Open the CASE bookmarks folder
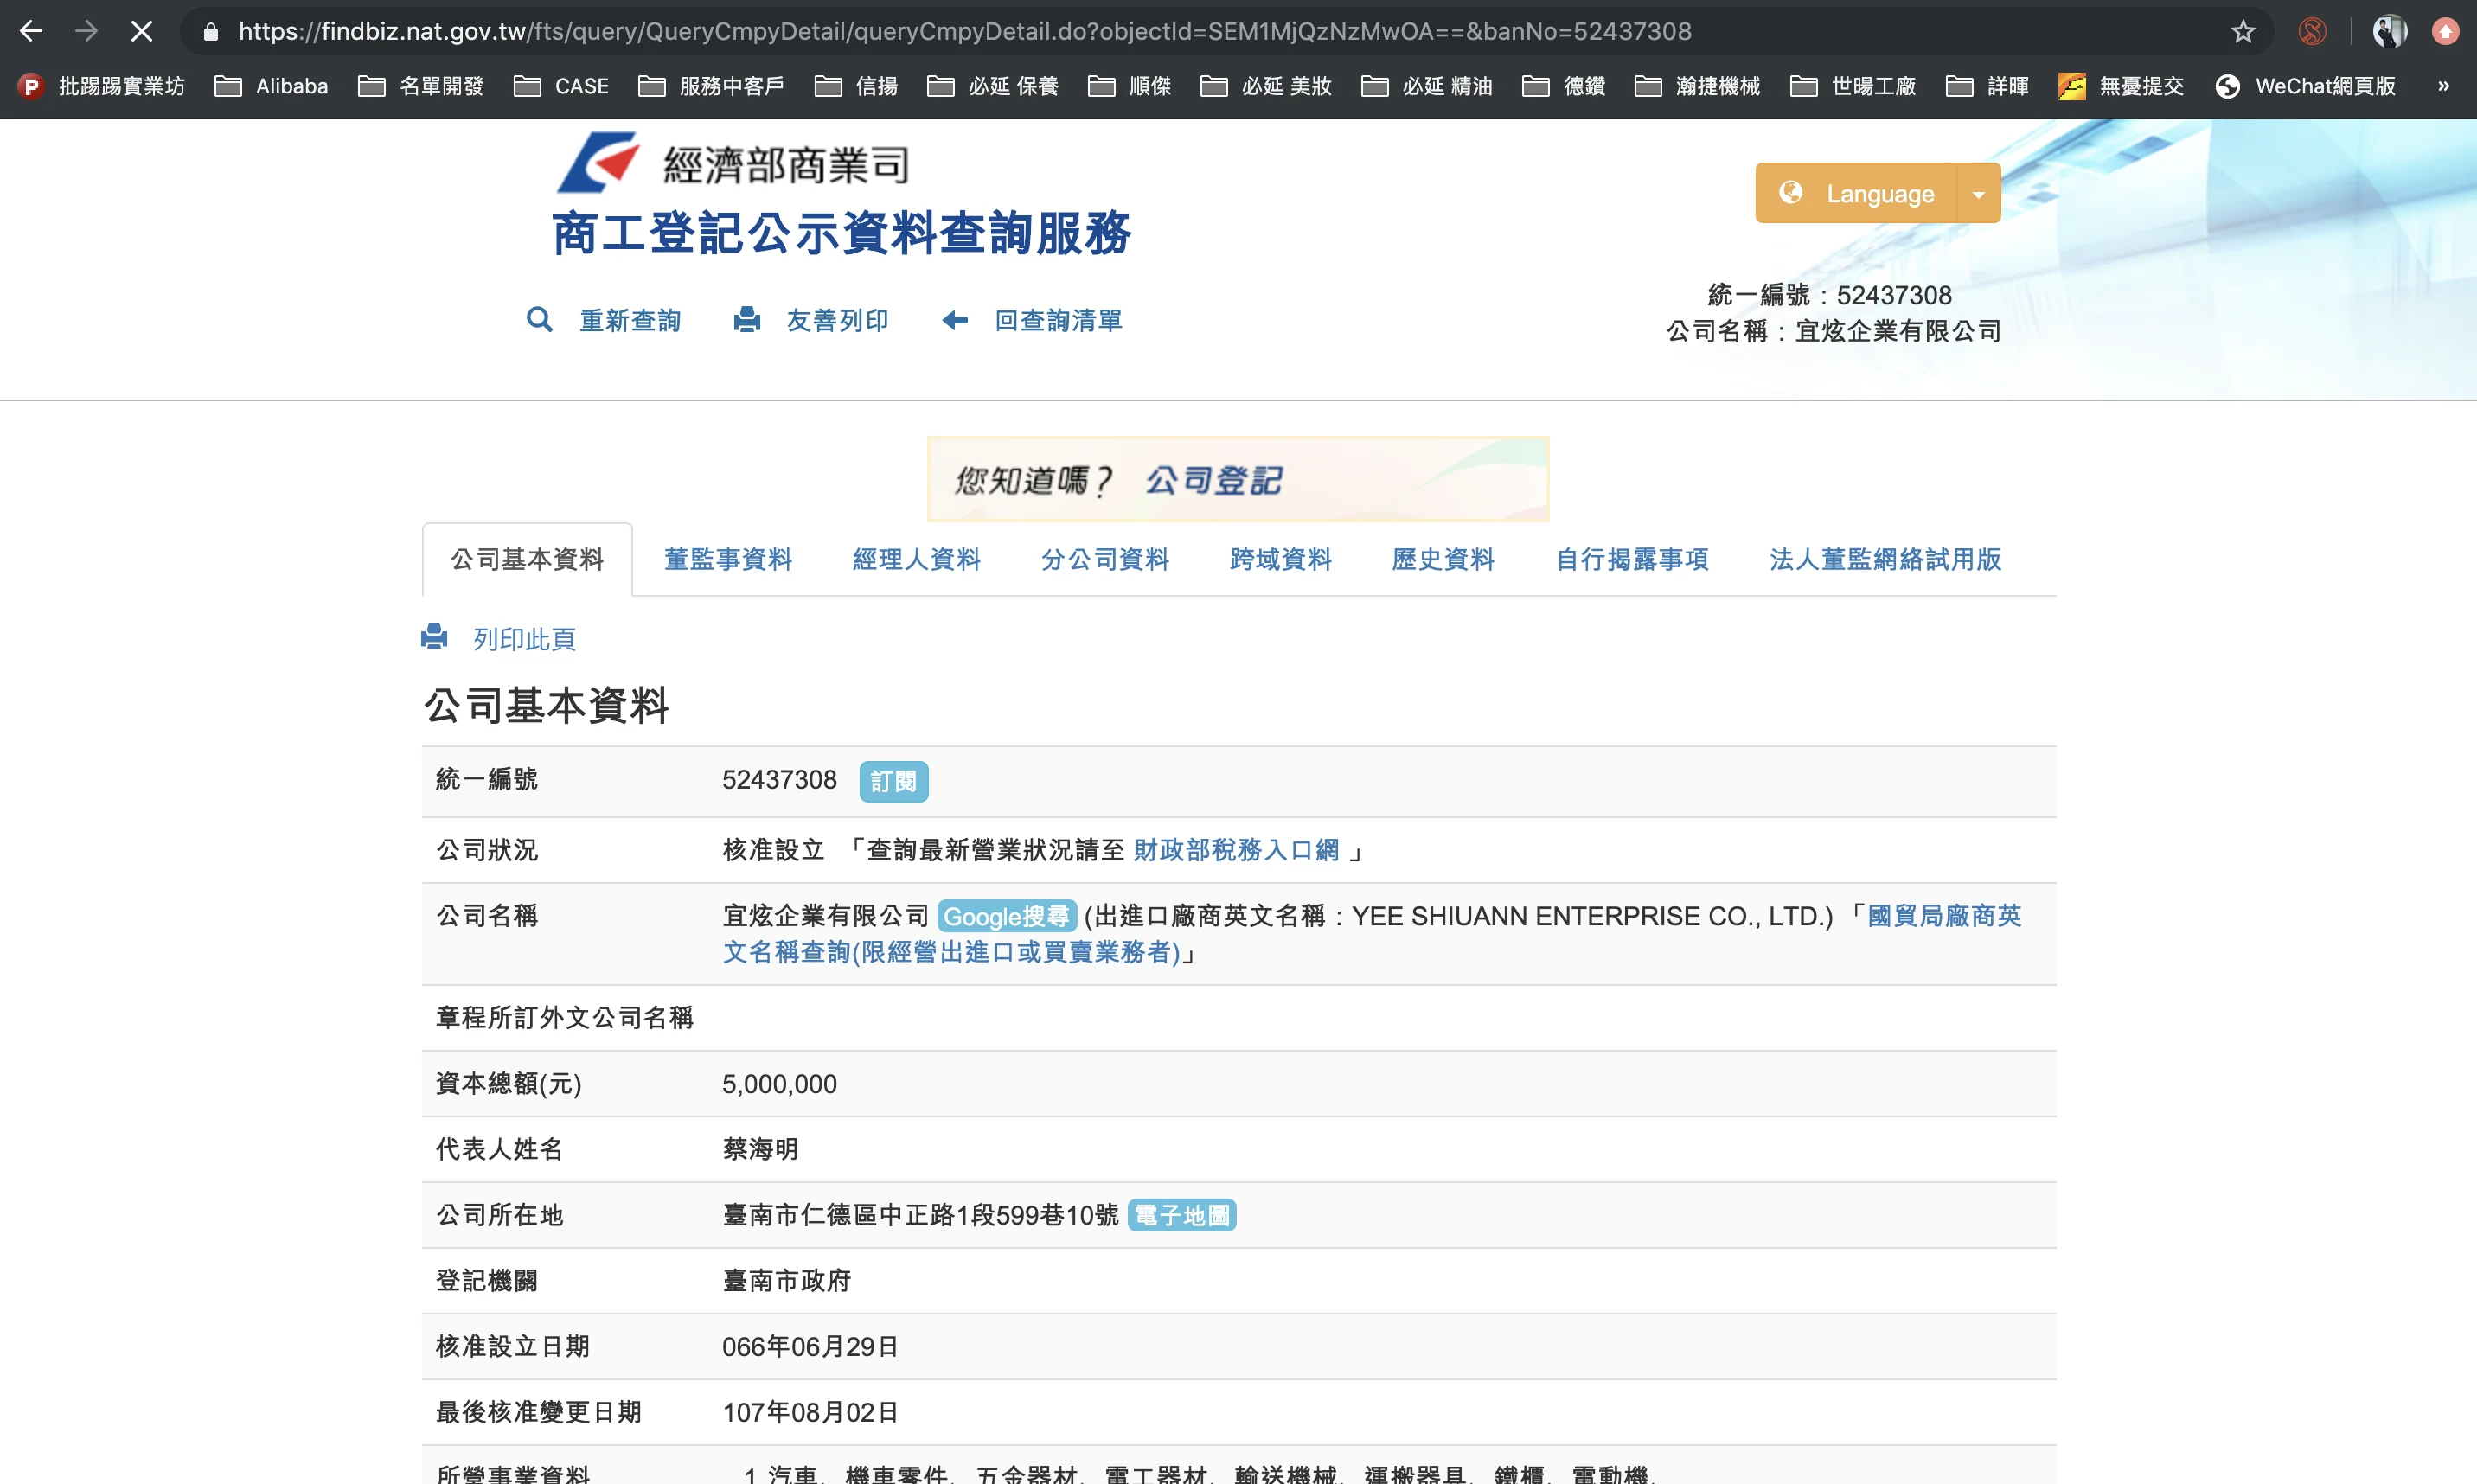The width and height of the screenshot is (2477, 1484). [x=562, y=86]
